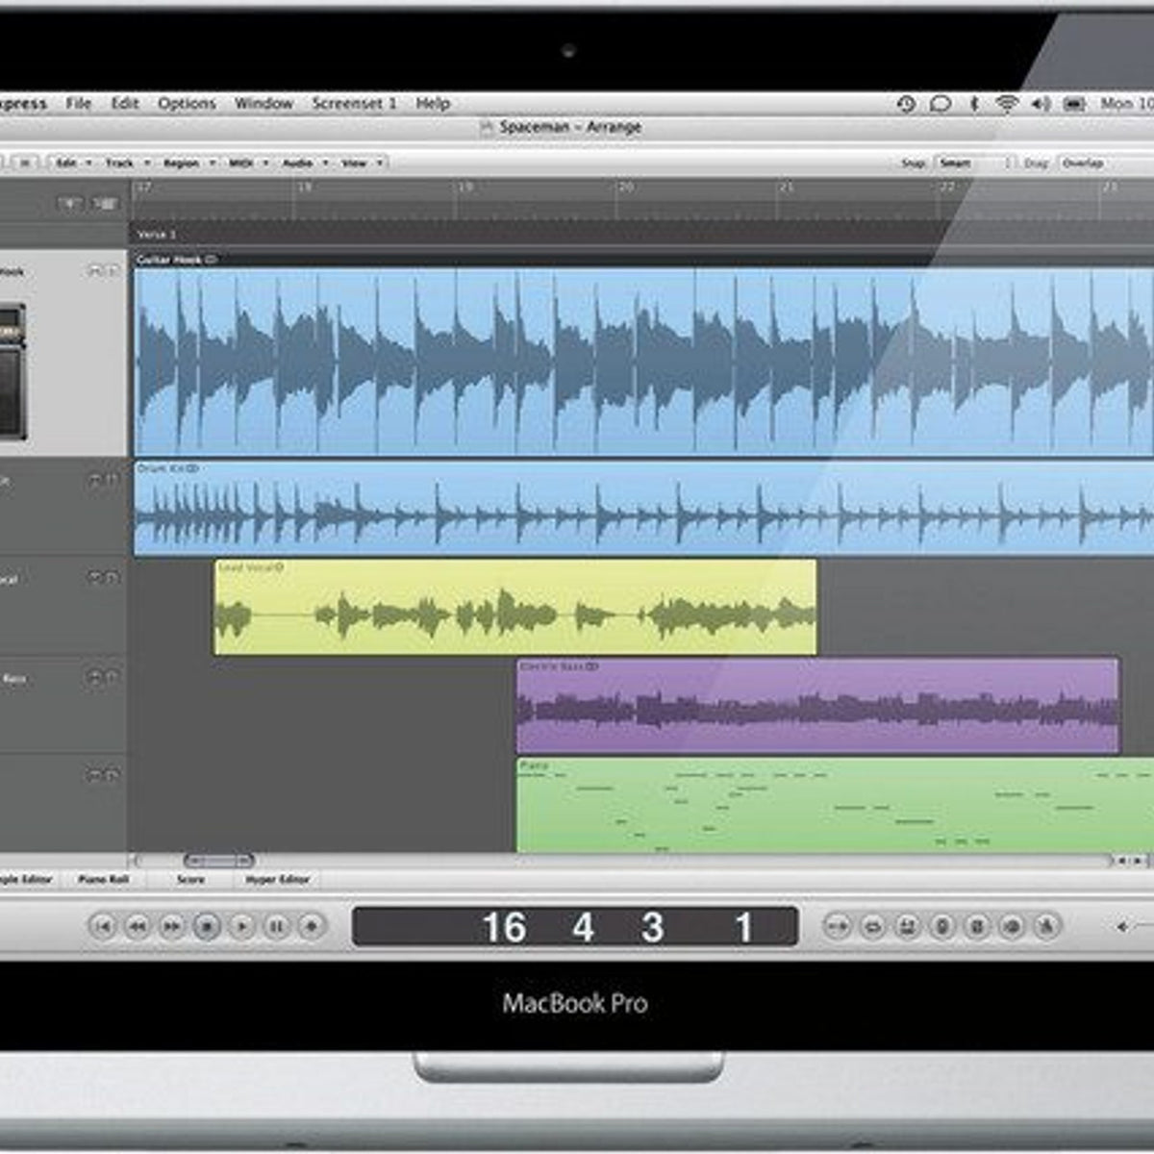
Task: Click the double-arrow mode button left of Cycle
Action: 838,926
